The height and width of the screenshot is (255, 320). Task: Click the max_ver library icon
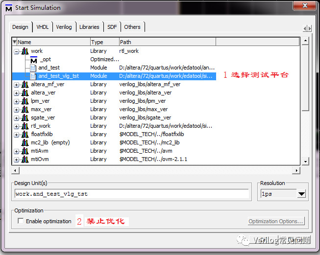click(x=25, y=110)
